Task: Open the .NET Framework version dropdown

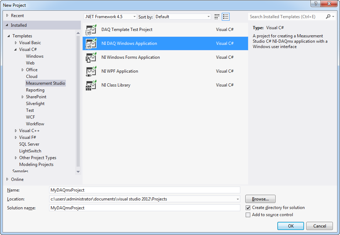Action: pos(110,17)
